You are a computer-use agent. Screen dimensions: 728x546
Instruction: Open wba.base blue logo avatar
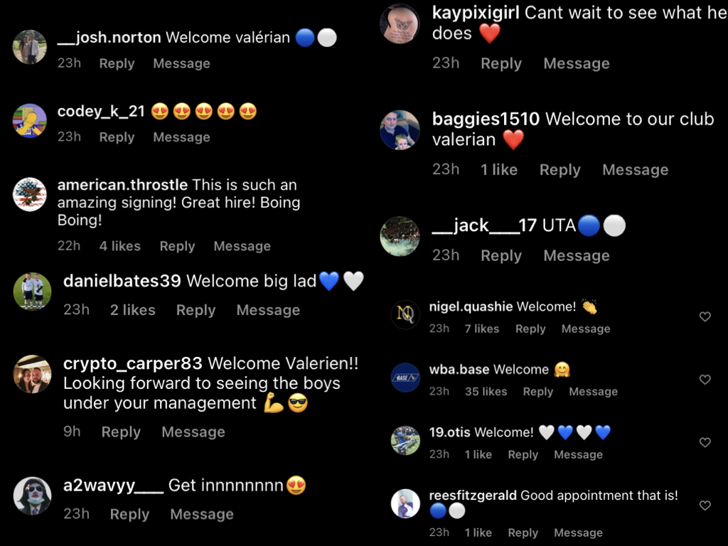(405, 378)
